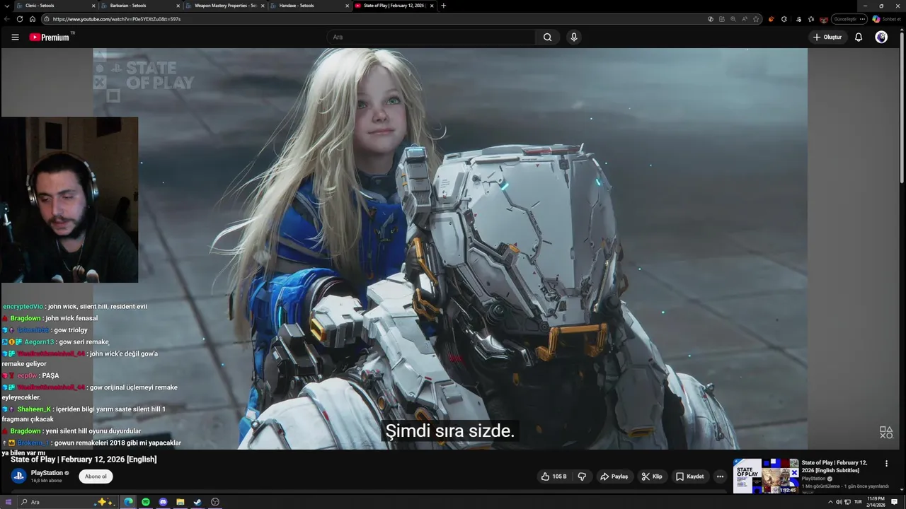Viewport: 906px width, 509px height.
Task: Click the YouTube search magnifier button
Action: (547, 37)
